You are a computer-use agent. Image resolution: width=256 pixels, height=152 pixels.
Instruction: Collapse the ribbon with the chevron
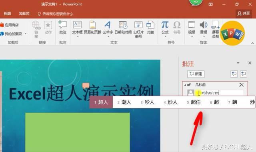point(252,43)
